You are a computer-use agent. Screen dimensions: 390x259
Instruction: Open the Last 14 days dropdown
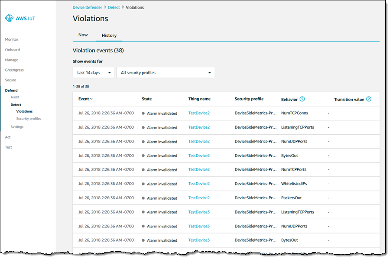(x=94, y=73)
